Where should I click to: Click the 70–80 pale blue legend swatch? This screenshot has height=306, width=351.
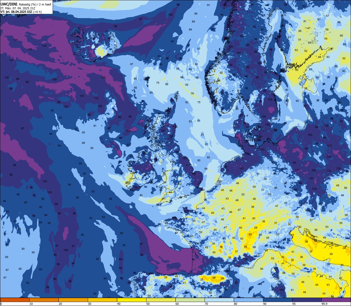pyautogui.click(x=219, y=300)
